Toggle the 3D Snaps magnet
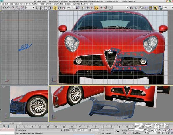Viewport: 173px width, 135px height. click(92, 8)
